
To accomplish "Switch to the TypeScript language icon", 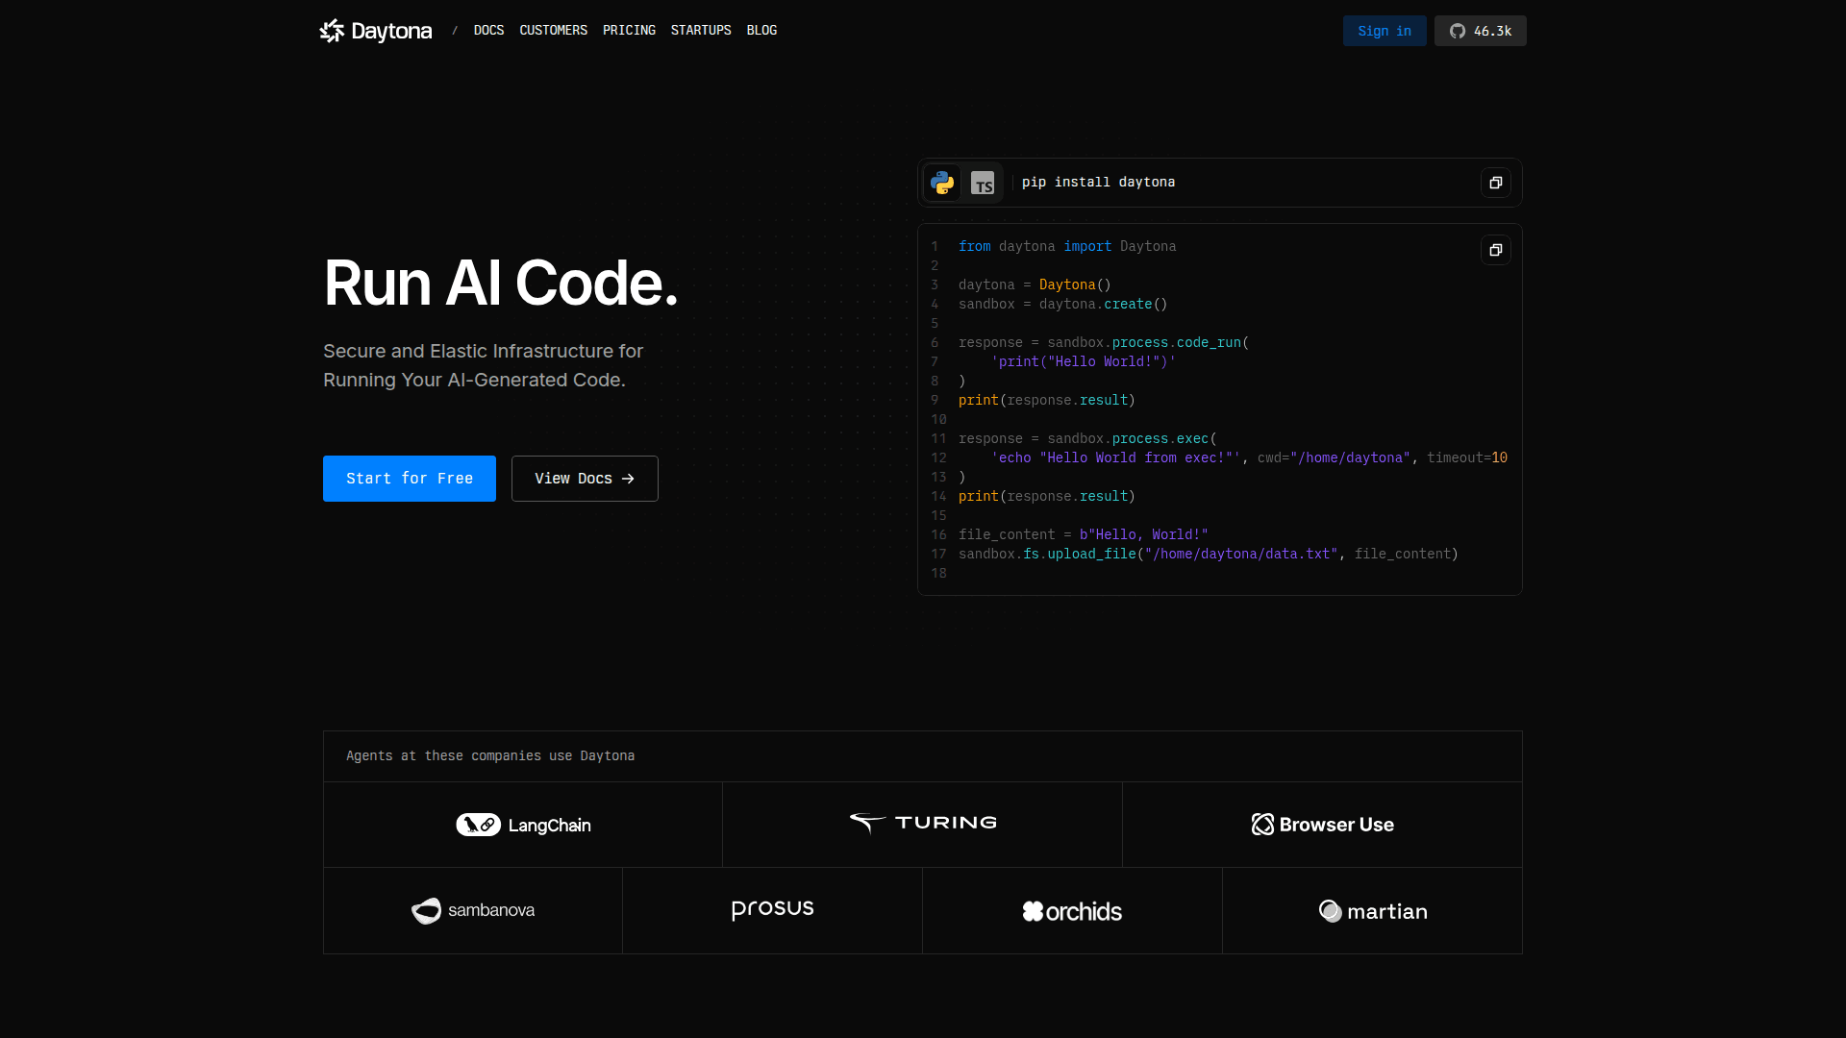I will [982, 183].
